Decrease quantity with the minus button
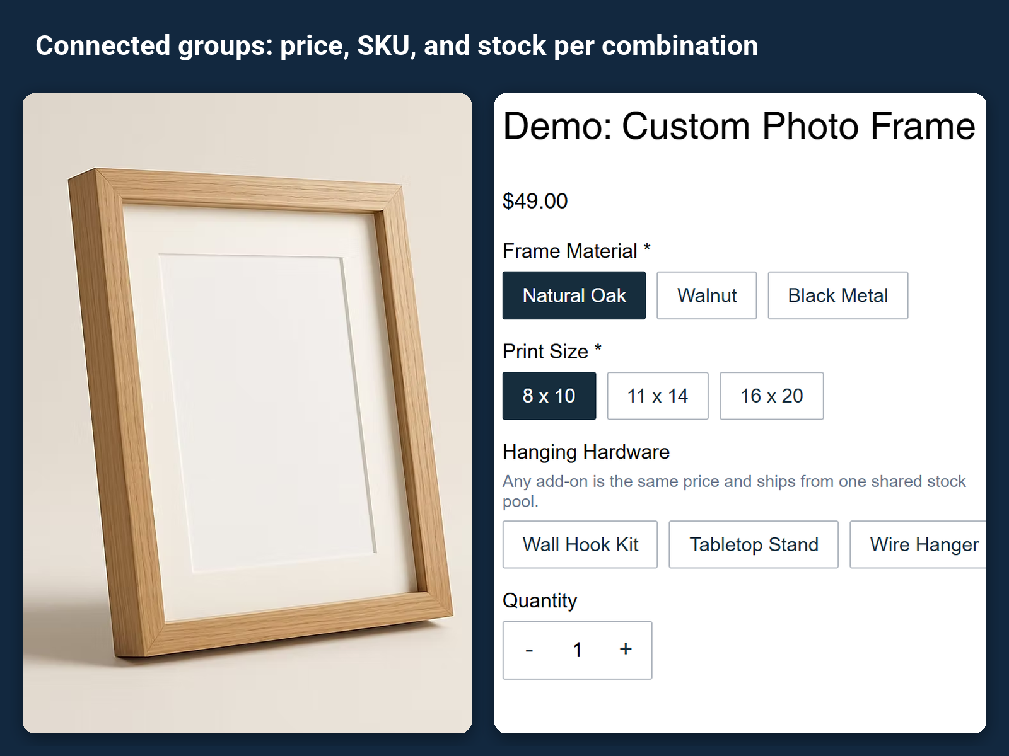This screenshot has width=1009, height=756. 529,650
